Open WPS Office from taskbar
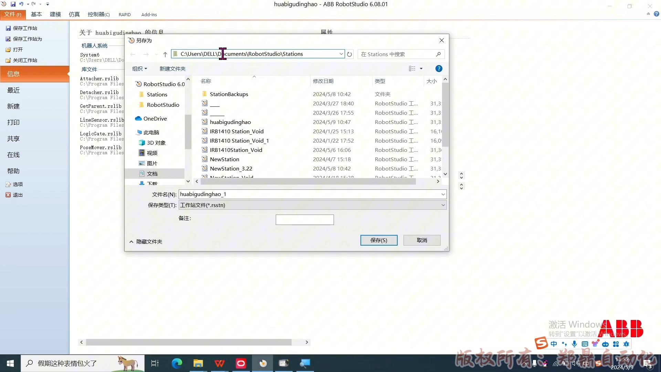Viewport: 661px width, 372px height. coord(220,363)
